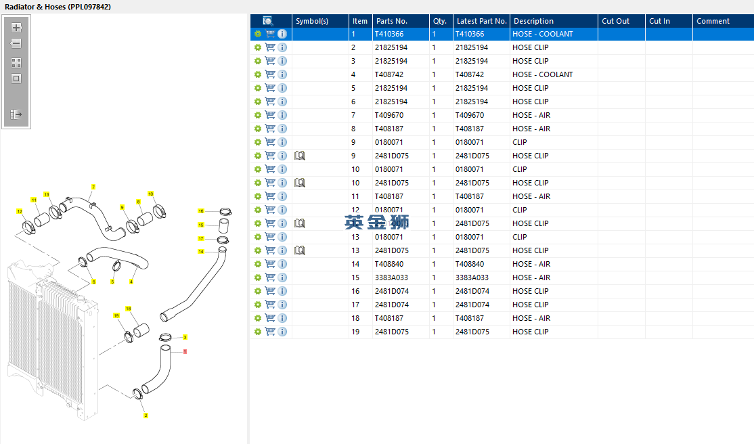Click the zoom in plus button
Screen dimensions: 754x444
[x=16, y=28]
